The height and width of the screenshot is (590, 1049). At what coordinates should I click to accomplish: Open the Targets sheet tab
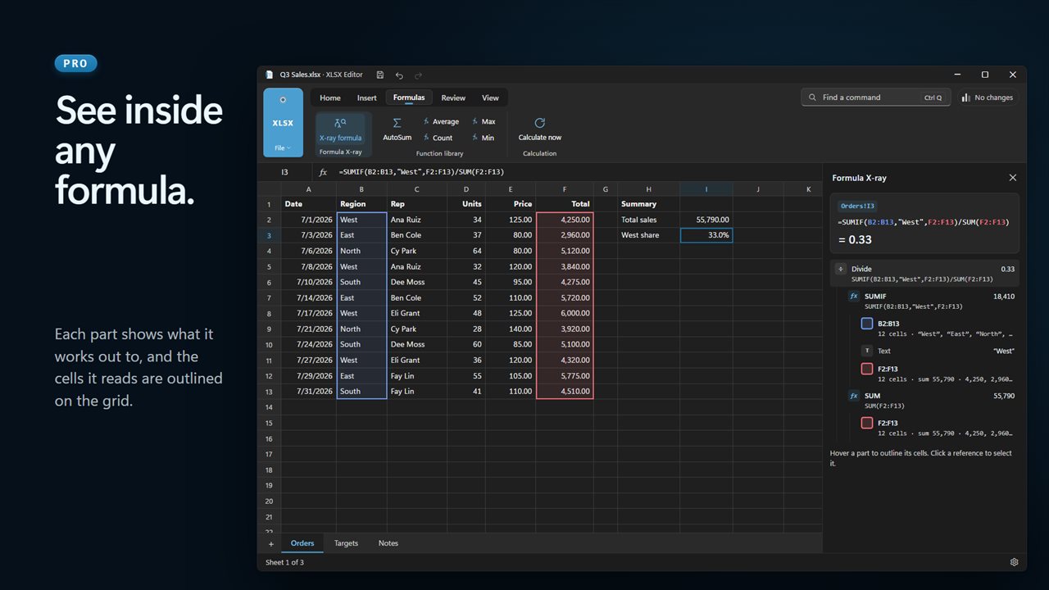tap(346, 543)
